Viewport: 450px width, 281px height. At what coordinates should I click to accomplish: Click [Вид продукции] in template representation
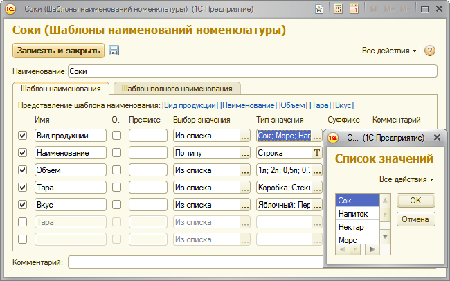click(190, 105)
